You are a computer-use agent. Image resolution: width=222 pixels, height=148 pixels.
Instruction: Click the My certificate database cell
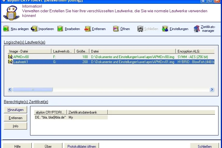click(71, 117)
